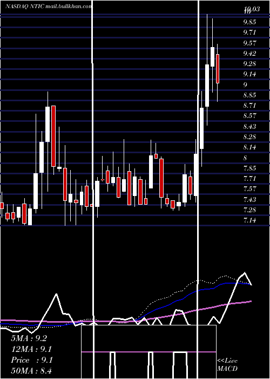Click the 7.28 price axis label
This screenshot has width=270, height=379.
tap(249, 210)
